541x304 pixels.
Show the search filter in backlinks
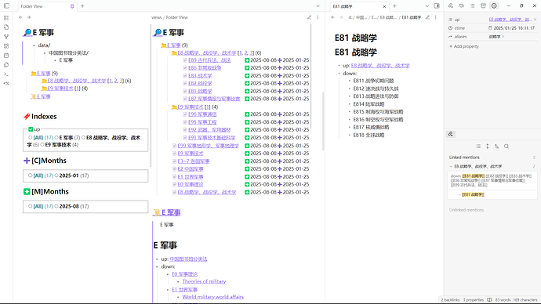(x=507, y=147)
